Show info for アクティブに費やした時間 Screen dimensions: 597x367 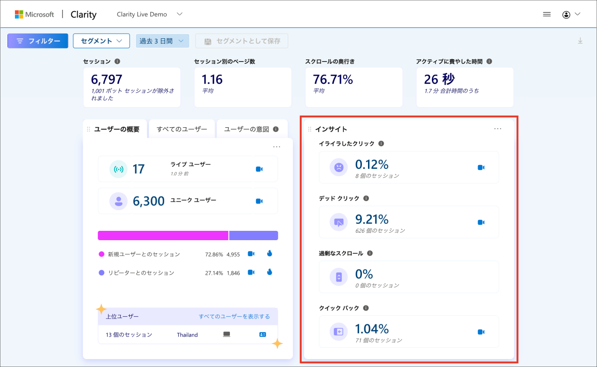489,62
